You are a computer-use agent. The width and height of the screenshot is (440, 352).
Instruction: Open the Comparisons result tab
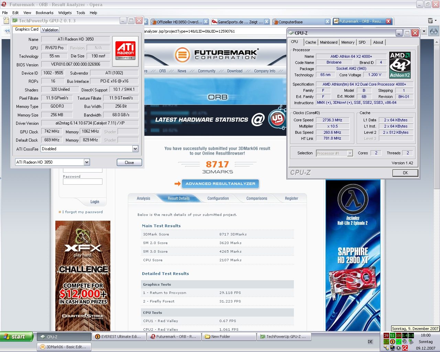point(257,198)
